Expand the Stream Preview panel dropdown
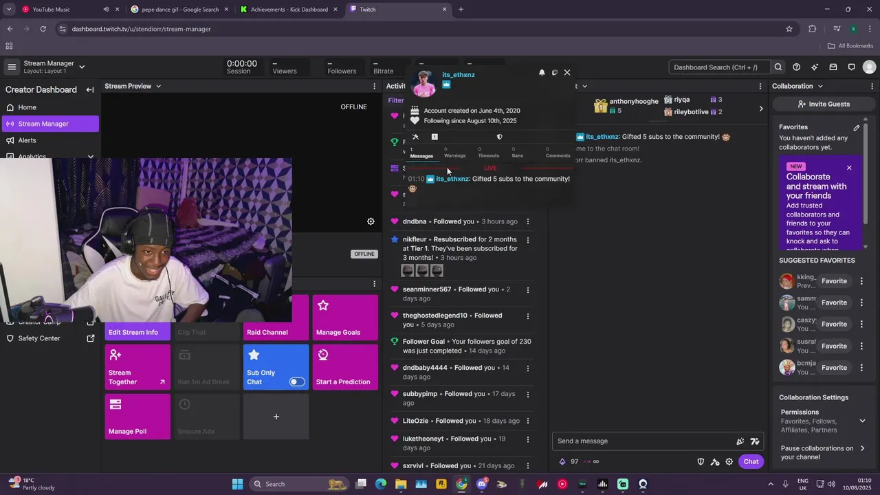 pyautogui.click(x=158, y=87)
